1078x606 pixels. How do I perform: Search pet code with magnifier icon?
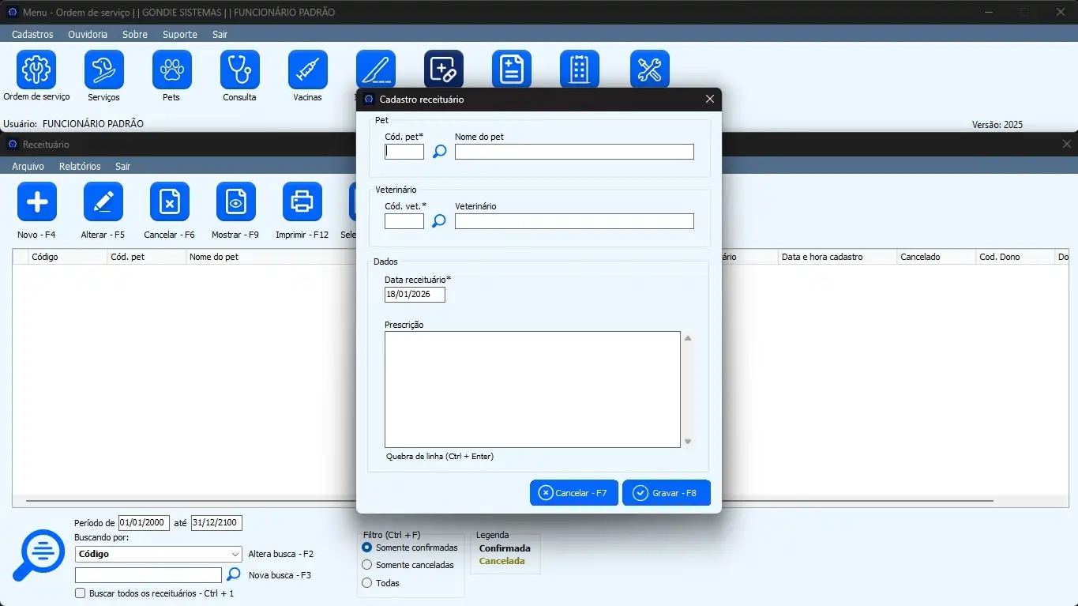439,152
